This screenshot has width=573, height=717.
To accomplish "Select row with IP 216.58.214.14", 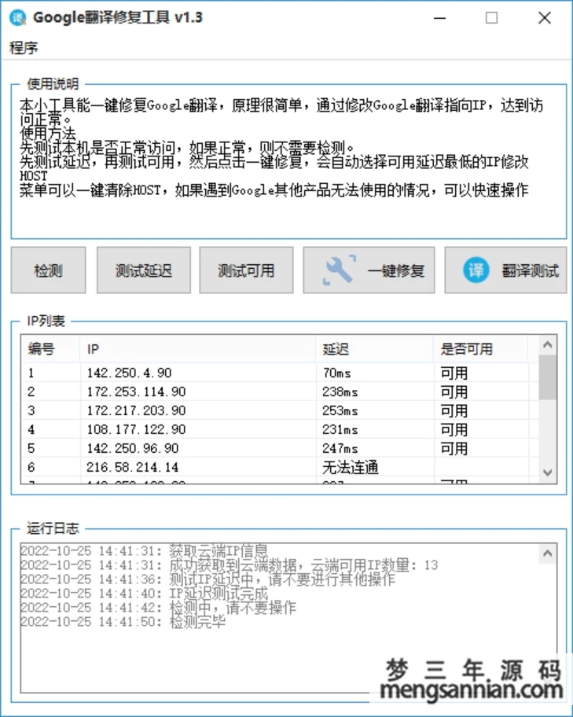I will pyautogui.click(x=280, y=467).
